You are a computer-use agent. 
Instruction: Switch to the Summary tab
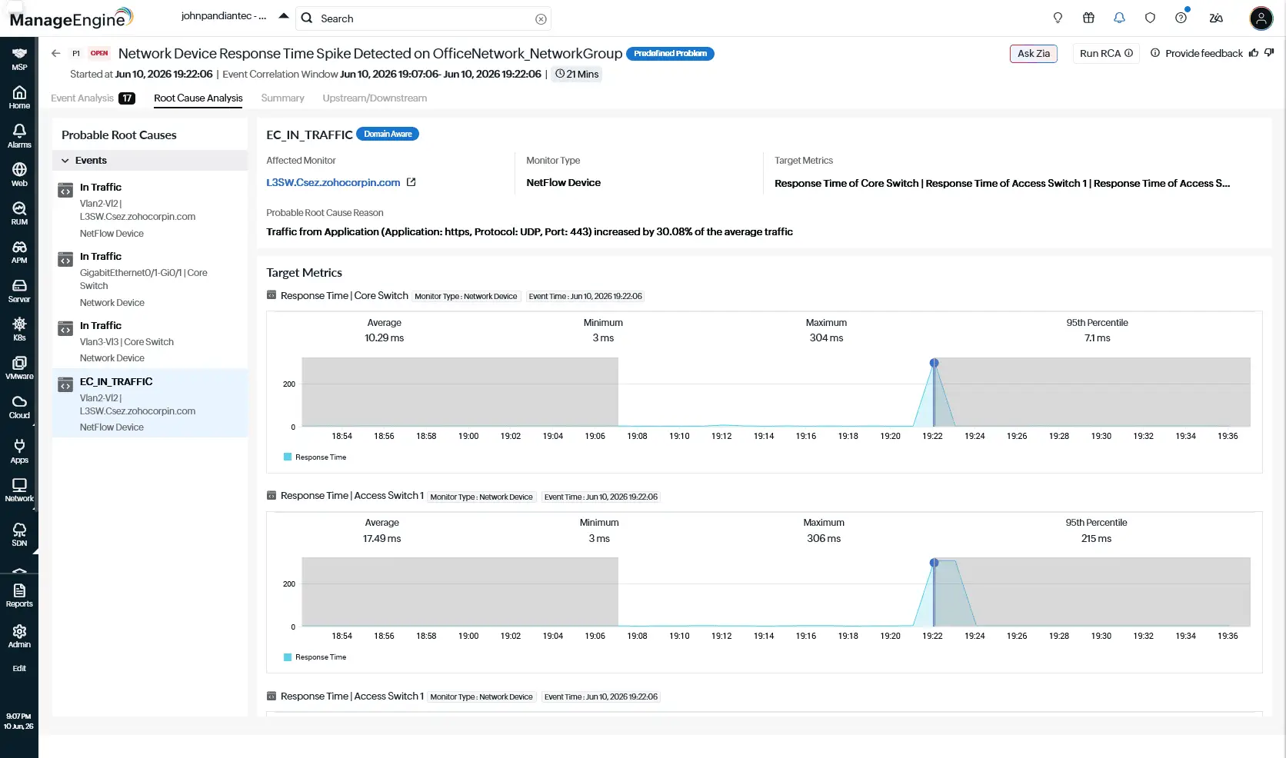tap(283, 98)
